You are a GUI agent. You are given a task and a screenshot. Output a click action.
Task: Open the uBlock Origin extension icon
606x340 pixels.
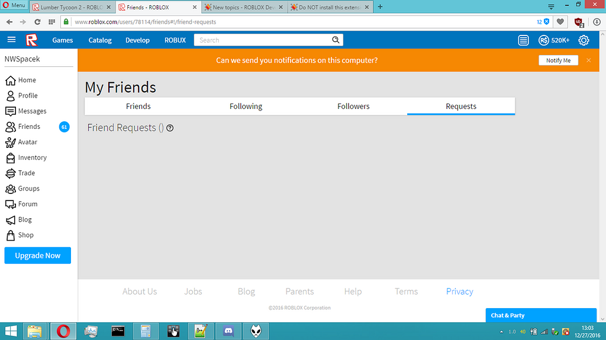coord(579,22)
